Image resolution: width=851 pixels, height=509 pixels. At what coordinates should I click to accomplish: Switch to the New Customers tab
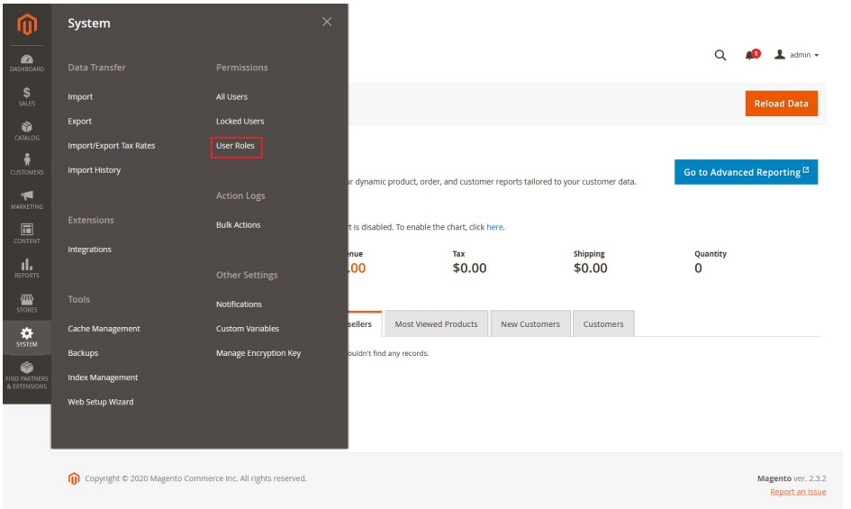click(530, 324)
